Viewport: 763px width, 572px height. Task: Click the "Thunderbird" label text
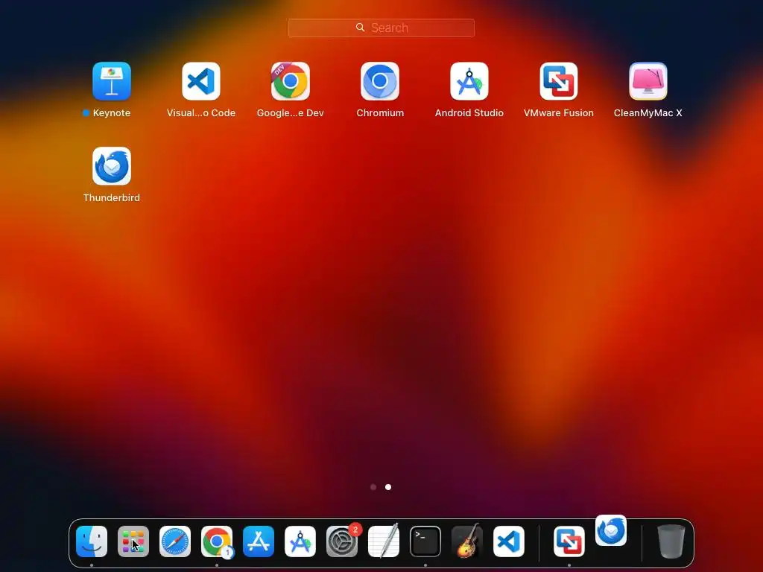[112, 198]
